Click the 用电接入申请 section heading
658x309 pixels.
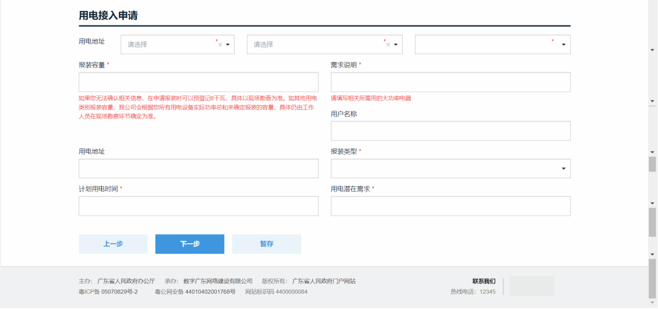[108, 15]
